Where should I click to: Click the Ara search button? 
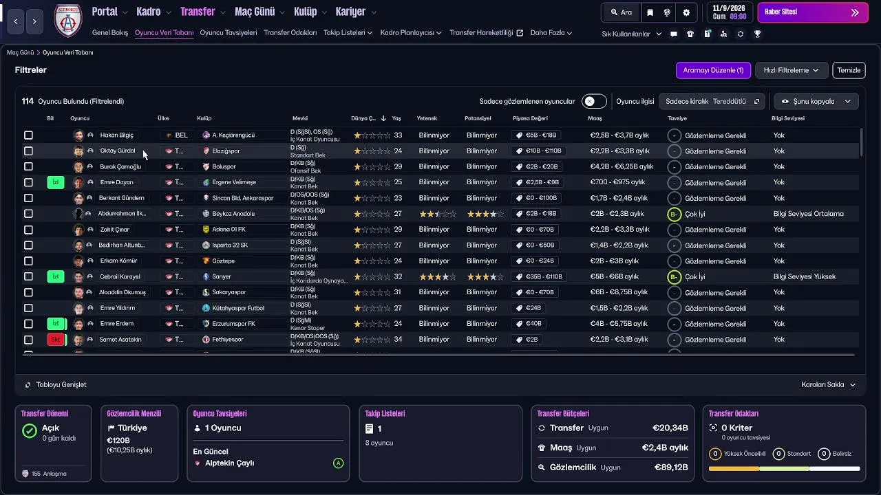(620, 12)
